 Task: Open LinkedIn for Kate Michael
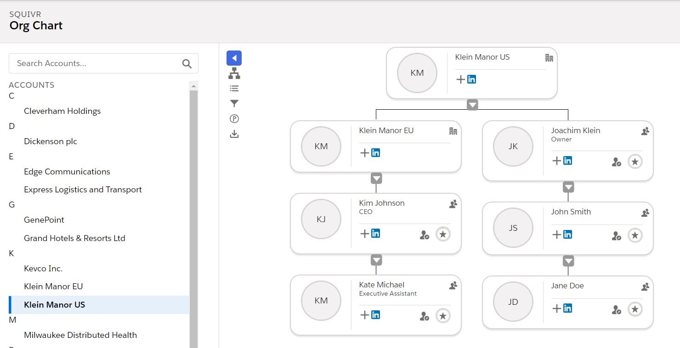click(x=375, y=314)
